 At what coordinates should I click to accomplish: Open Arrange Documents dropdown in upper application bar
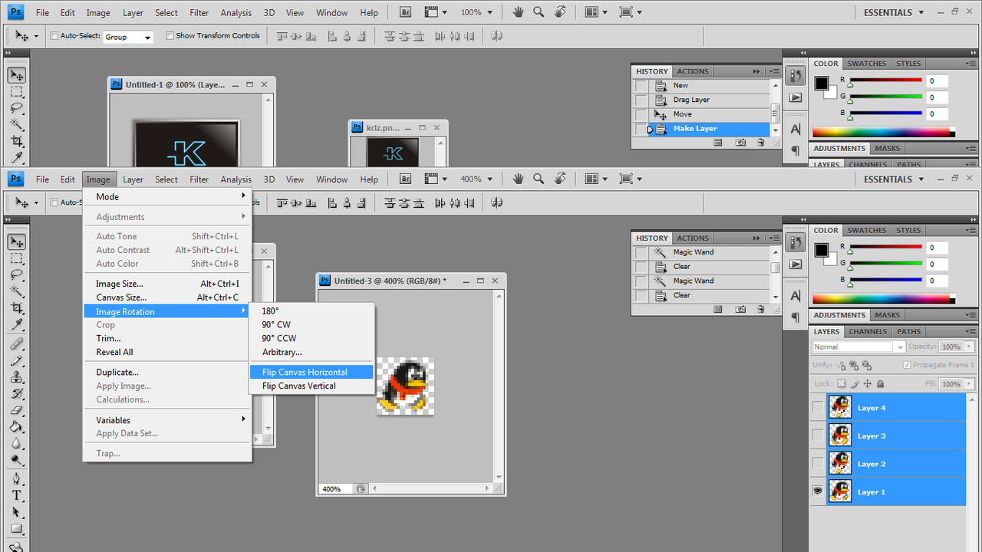pos(595,12)
